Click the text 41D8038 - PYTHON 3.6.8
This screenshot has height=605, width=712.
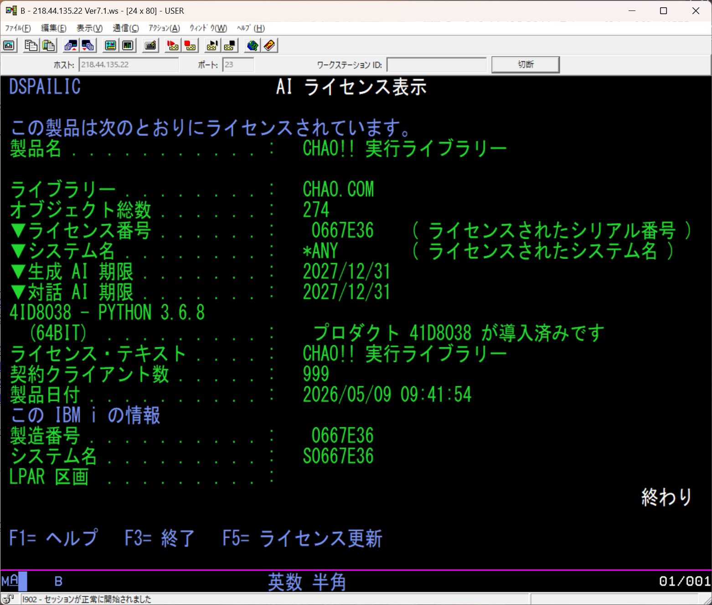tap(107, 312)
